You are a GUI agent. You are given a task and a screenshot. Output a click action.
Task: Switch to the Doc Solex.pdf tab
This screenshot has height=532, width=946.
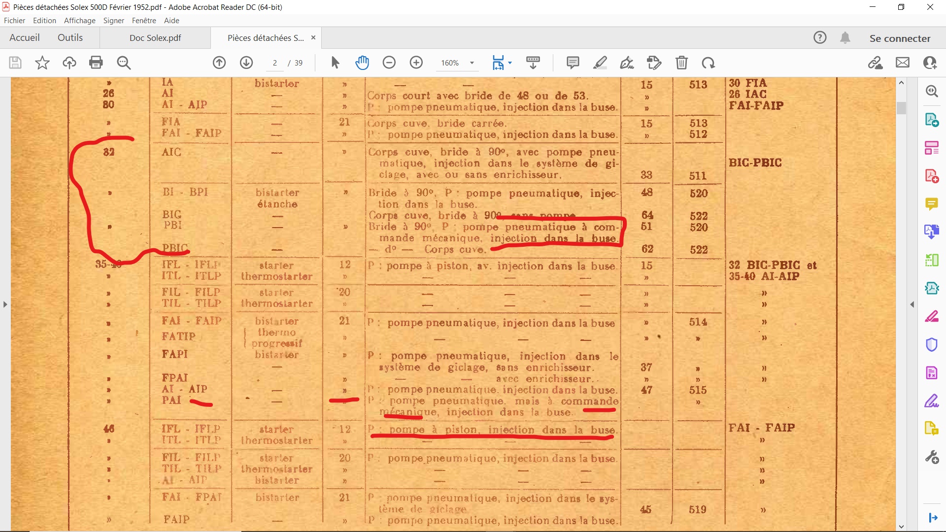155,38
